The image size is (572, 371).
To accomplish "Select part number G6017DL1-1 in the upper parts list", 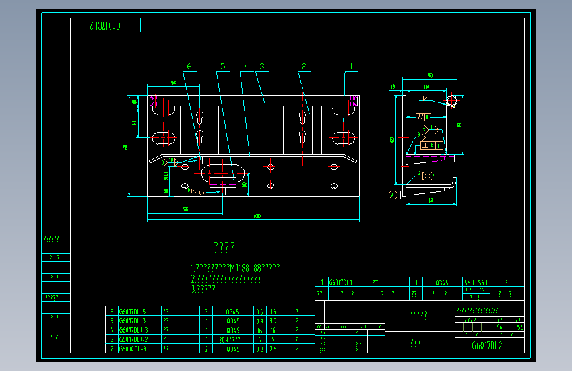I will tap(343, 282).
